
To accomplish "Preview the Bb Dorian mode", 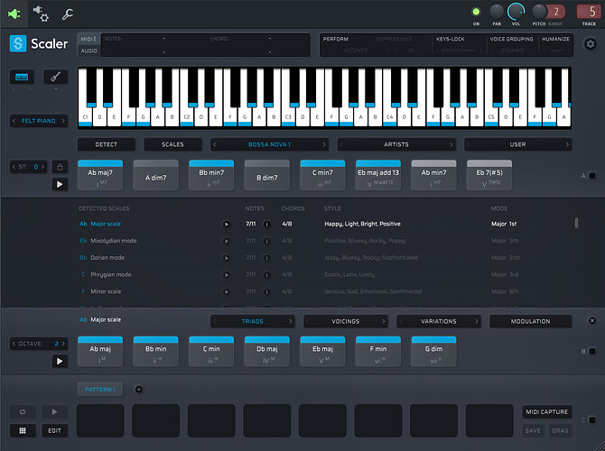I will 227,258.
